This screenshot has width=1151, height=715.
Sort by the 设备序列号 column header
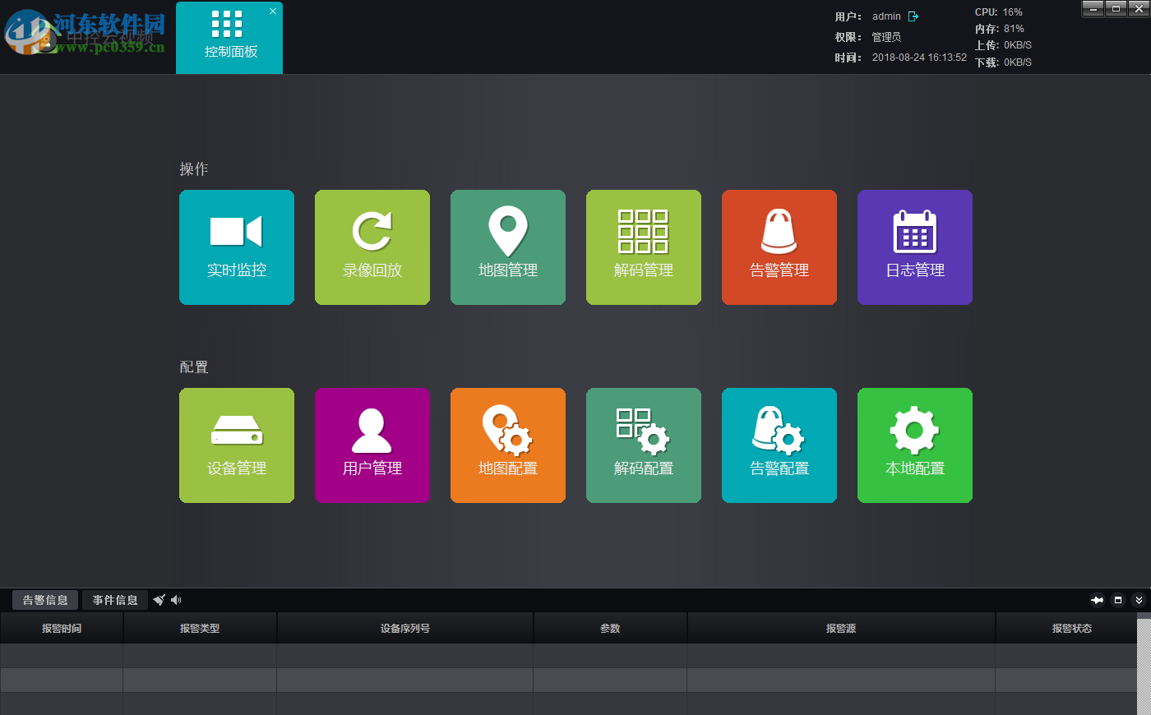pos(405,628)
